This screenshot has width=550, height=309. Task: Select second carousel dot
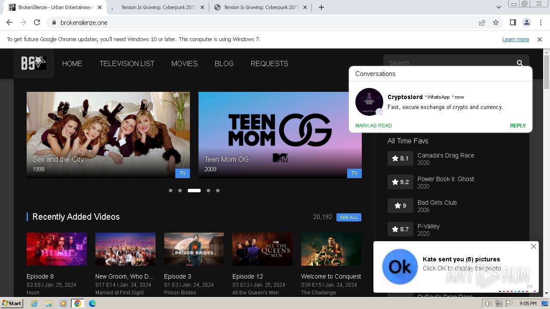point(180,191)
